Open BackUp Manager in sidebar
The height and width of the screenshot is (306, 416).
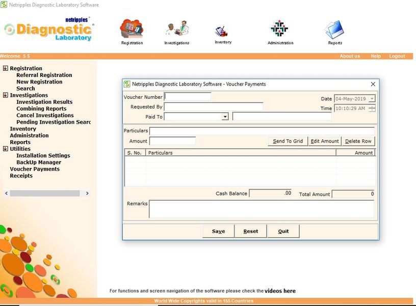coord(39,162)
